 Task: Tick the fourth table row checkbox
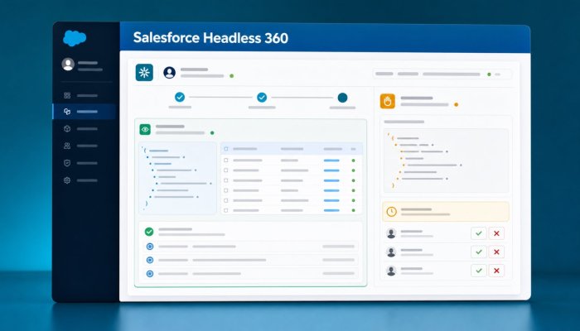click(226, 190)
